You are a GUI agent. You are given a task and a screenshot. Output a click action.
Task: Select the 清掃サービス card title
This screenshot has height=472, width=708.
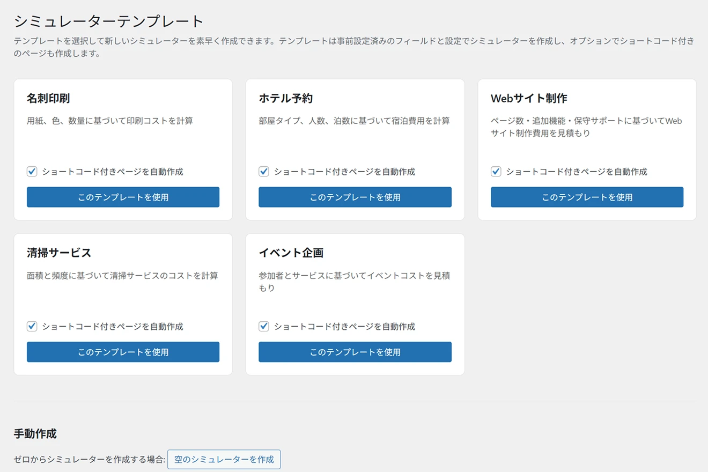click(x=59, y=253)
